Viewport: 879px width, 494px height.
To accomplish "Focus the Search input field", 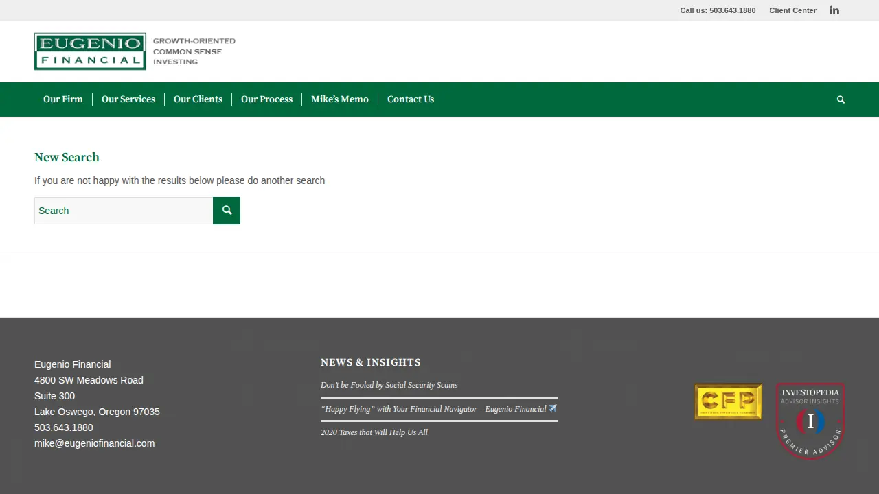I will click(x=124, y=211).
